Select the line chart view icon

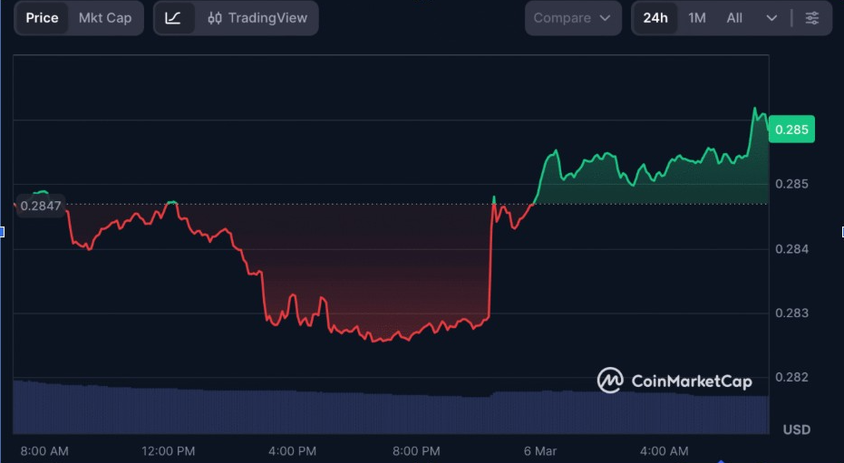coord(173,18)
